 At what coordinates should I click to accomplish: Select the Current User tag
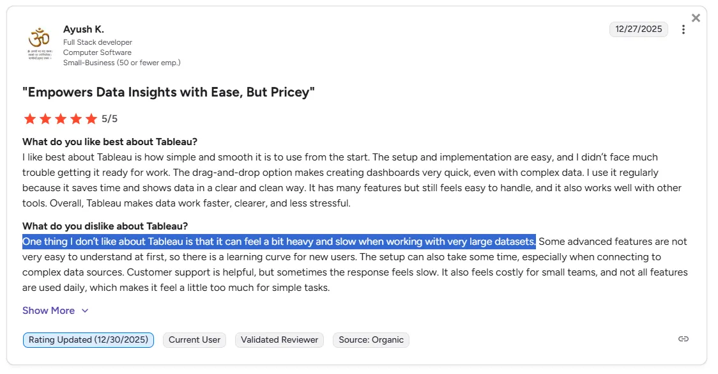[x=194, y=340]
